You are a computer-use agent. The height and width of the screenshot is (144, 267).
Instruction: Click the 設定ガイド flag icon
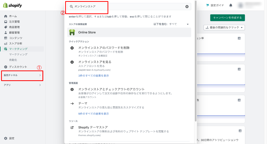(207, 5)
